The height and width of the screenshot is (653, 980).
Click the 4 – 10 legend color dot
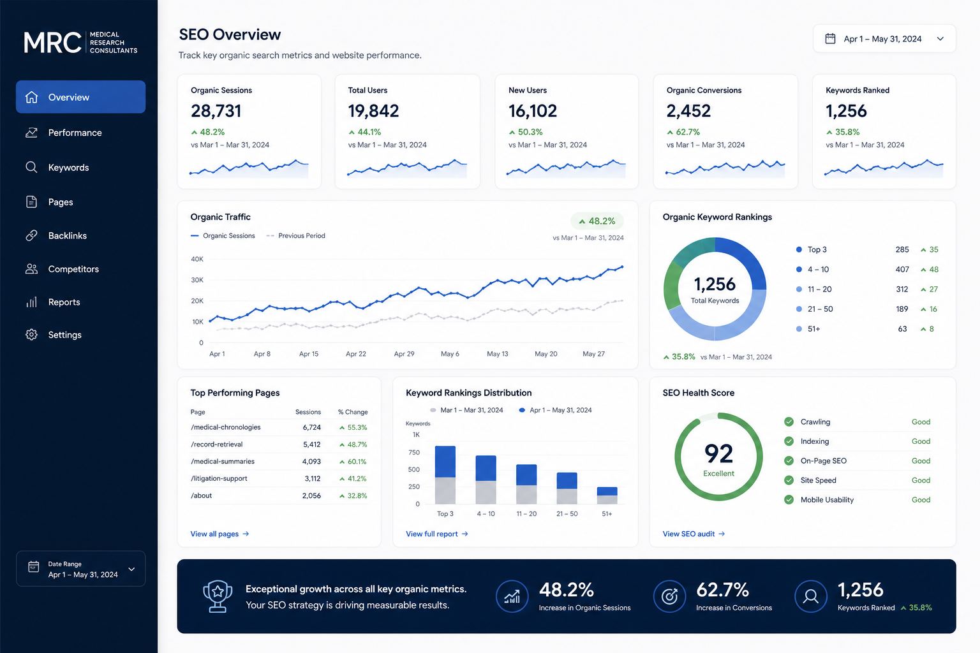point(799,269)
